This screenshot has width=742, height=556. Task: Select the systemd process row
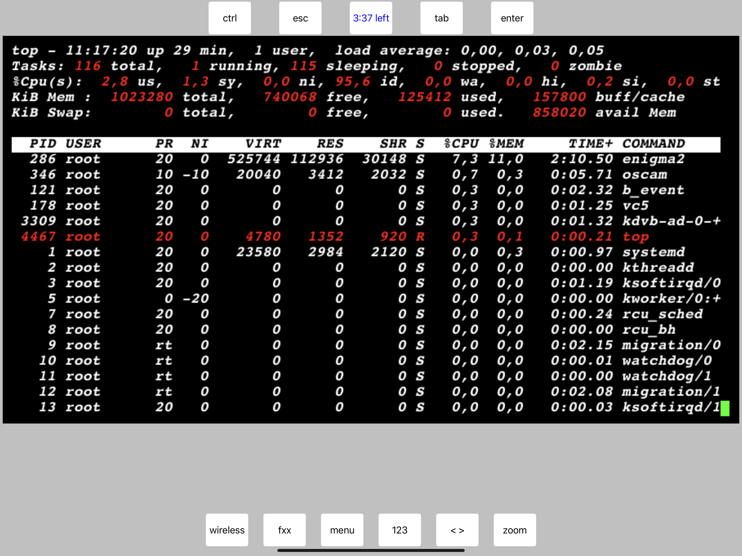pyautogui.click(x=653, y=252)
